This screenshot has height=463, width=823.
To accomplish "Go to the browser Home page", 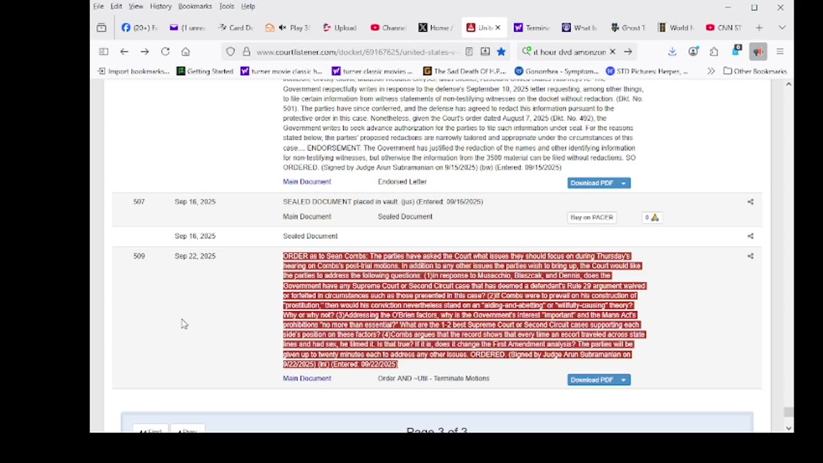I will click(x=186, y=51).
